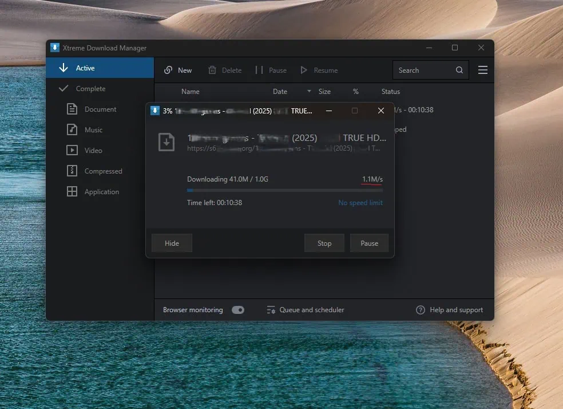The image size is (563, 409).
Task: Maximize the Xtreme Download Manager window
Action: click(x=455, y=48)
